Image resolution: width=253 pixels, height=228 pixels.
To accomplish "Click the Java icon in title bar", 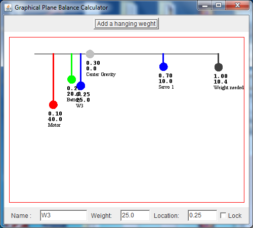I will 8,8.
